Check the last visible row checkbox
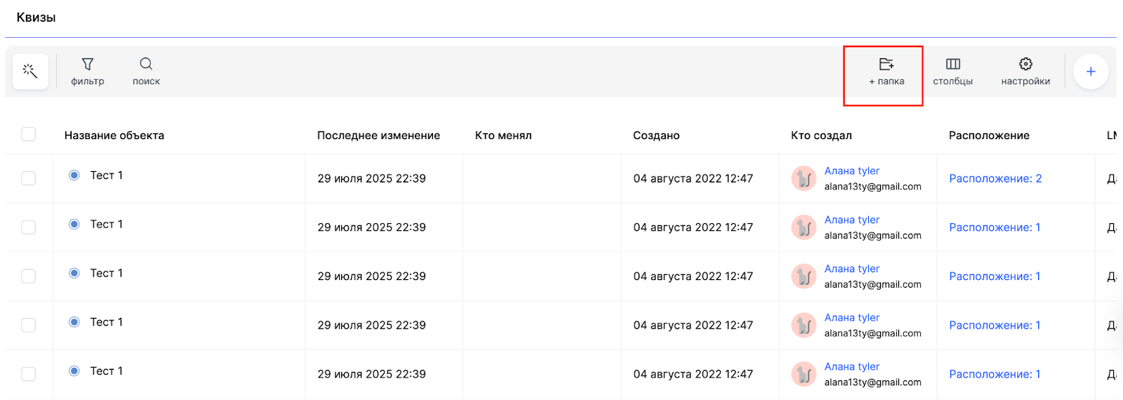Screen dimensions: 1123x400 29,374
